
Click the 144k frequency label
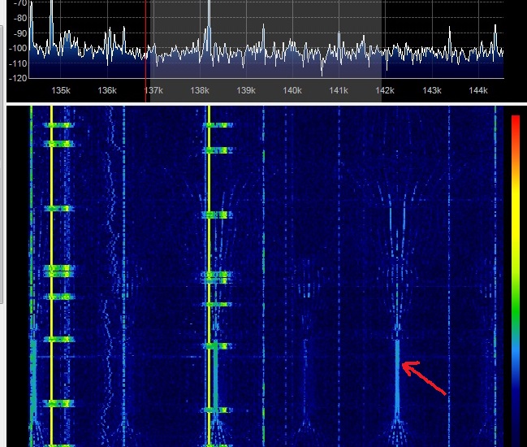coord(478,90)
